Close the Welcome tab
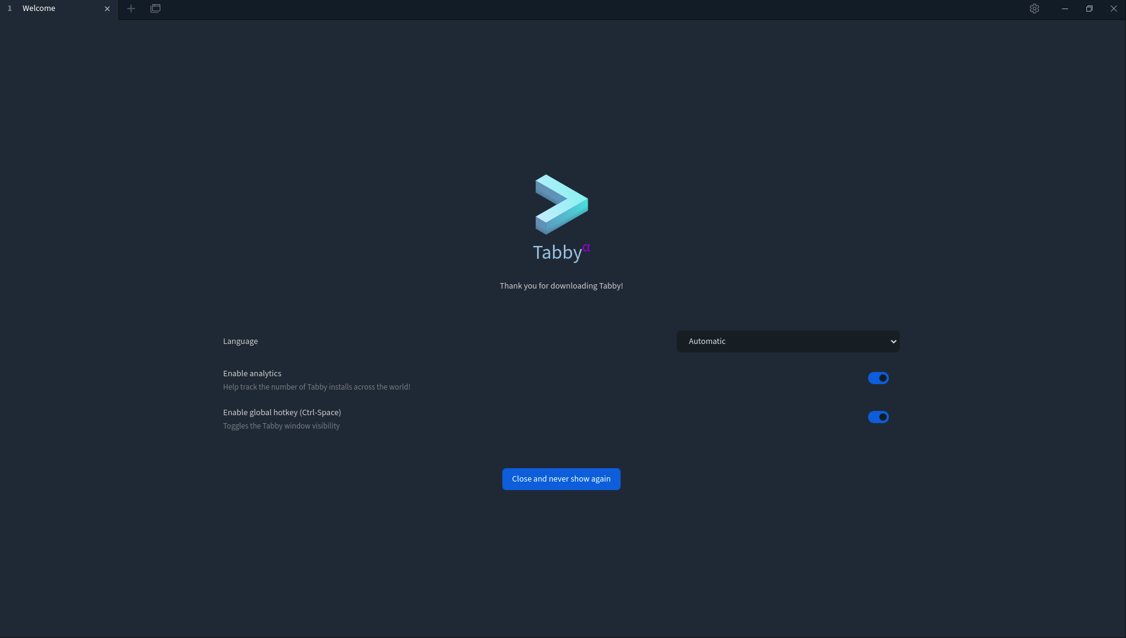Viewport: 1126px width, 638px height. [107, 9]
